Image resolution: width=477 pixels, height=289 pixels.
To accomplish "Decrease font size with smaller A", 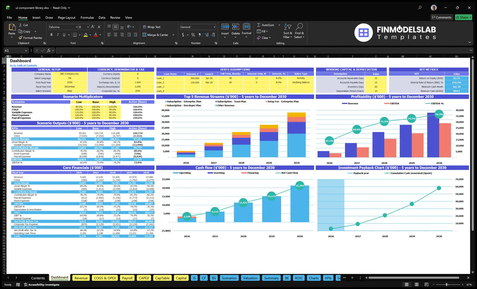I will tap(99, 27).
